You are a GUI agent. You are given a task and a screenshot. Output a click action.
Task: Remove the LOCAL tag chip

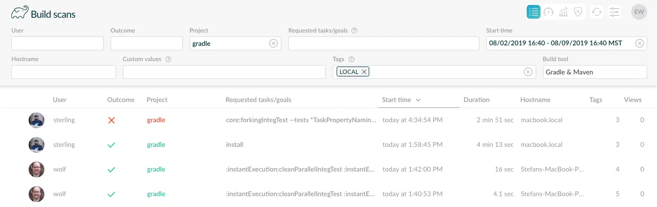click(364, 72)
